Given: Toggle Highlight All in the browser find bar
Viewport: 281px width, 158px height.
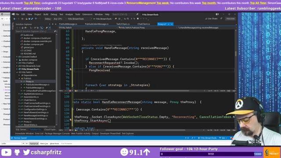Looking at the screenshot, I should click(34, 144).
